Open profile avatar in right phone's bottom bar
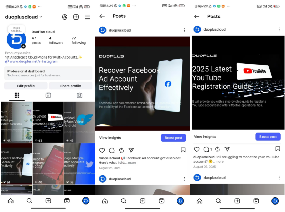285x212 pixels. point(275,201)
